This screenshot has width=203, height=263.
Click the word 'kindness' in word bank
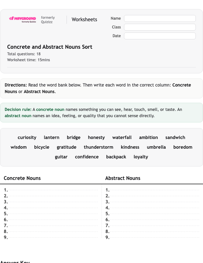coord(130,147)
